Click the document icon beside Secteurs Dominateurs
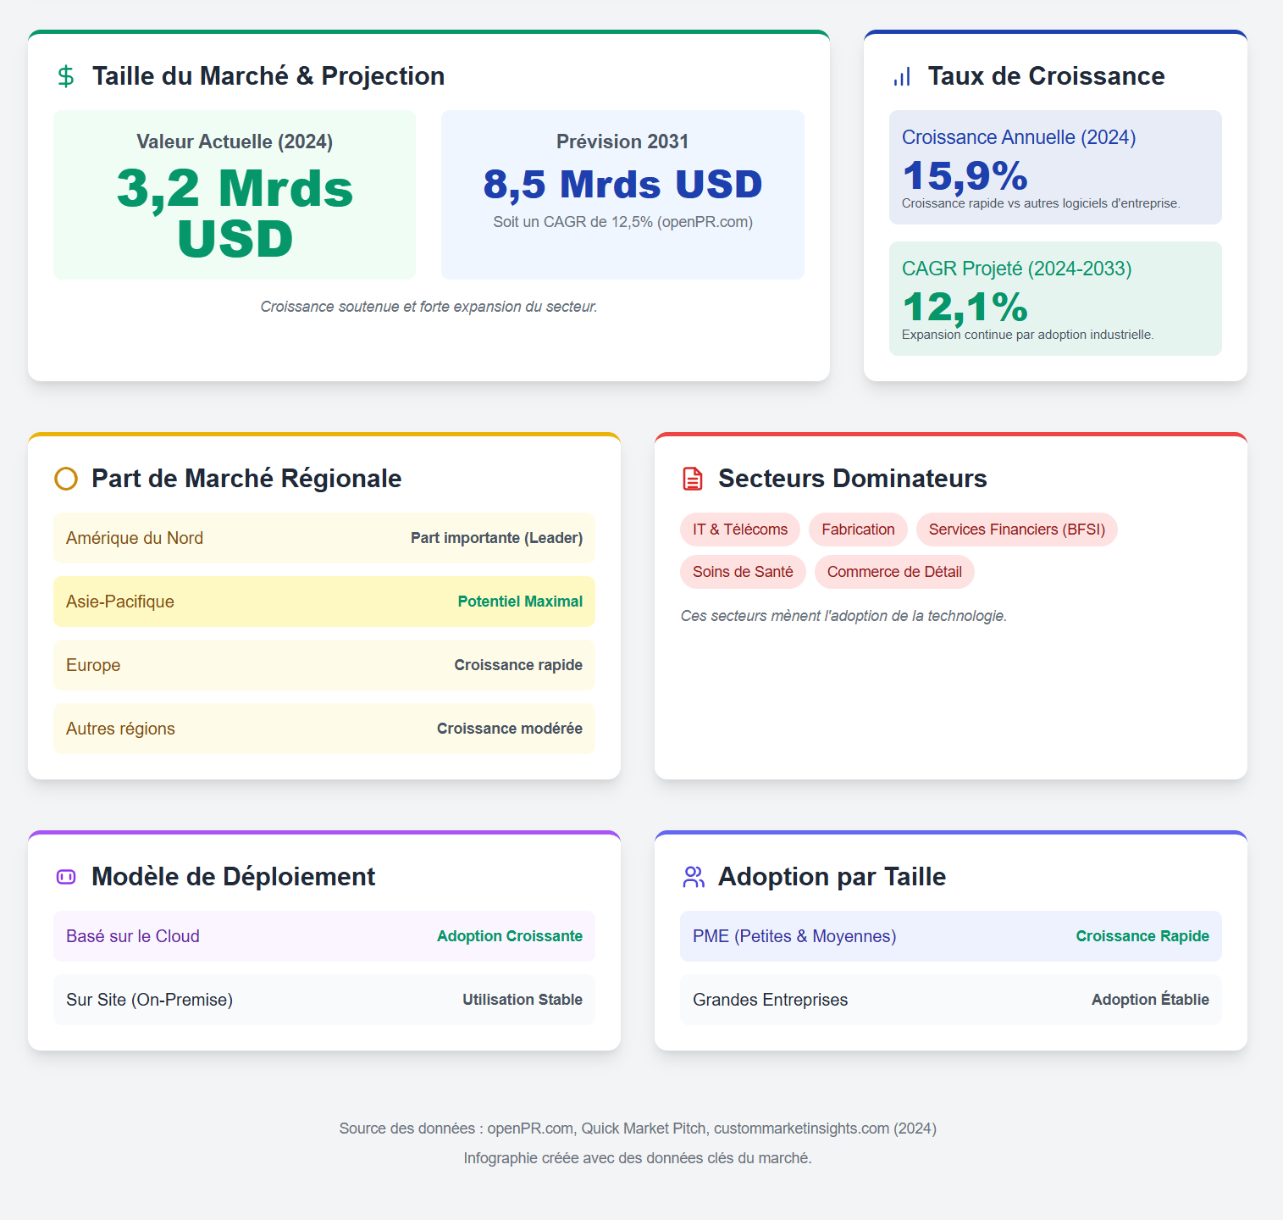Viewport: 1283px width, 1220px height. point(693,479)
